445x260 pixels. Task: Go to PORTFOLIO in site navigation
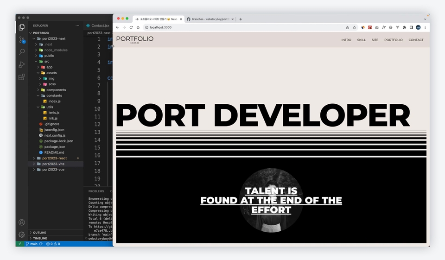tap(394, 40)
